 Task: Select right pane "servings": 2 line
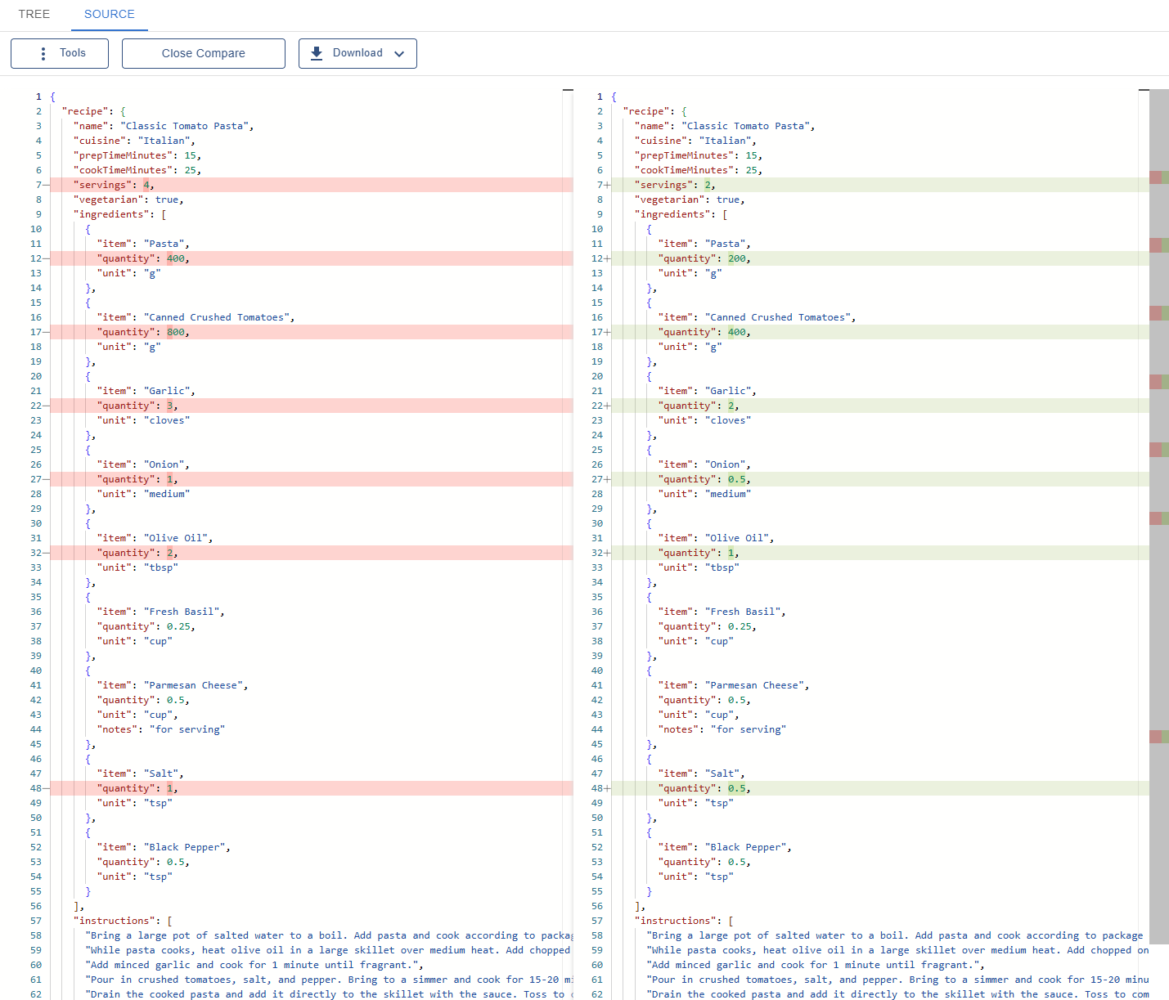tap(880, 185)
